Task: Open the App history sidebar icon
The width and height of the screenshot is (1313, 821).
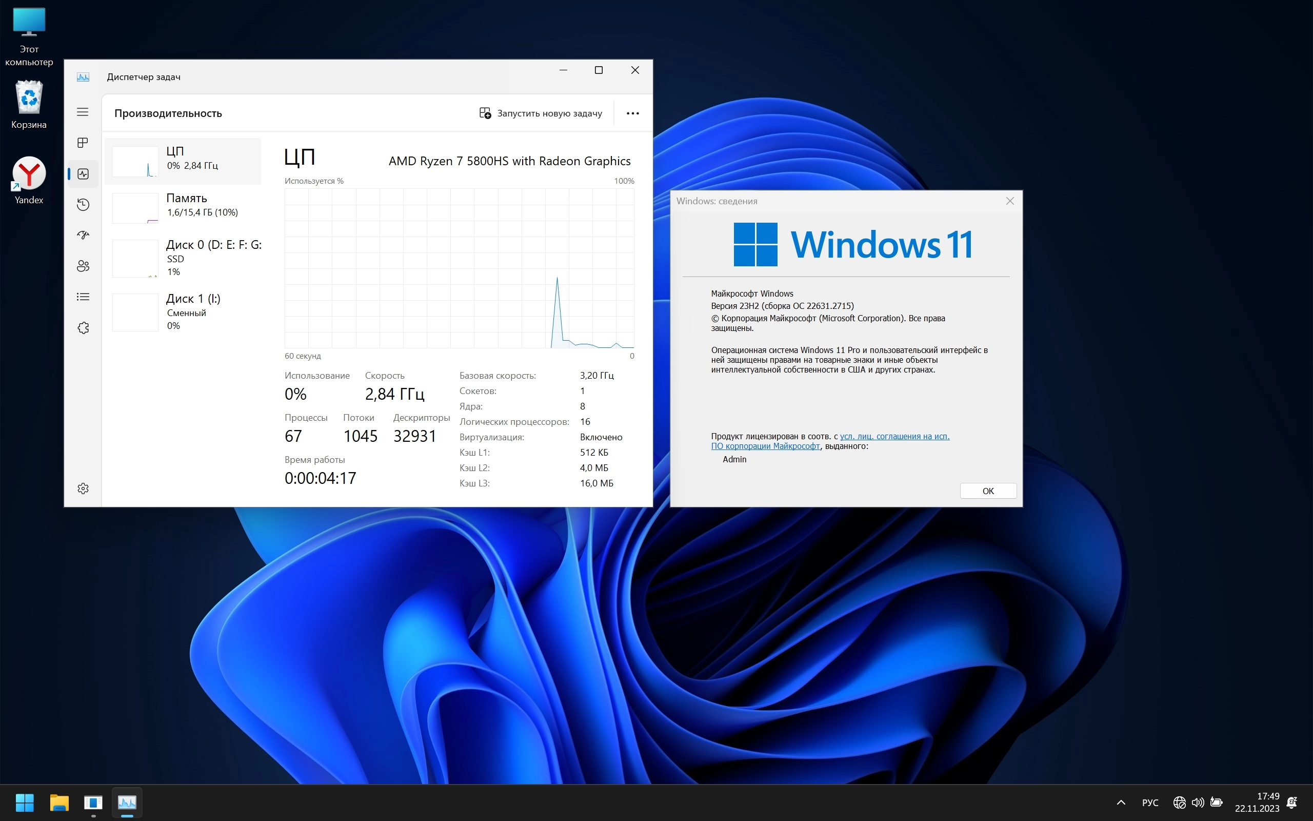Action: (83, 205)
